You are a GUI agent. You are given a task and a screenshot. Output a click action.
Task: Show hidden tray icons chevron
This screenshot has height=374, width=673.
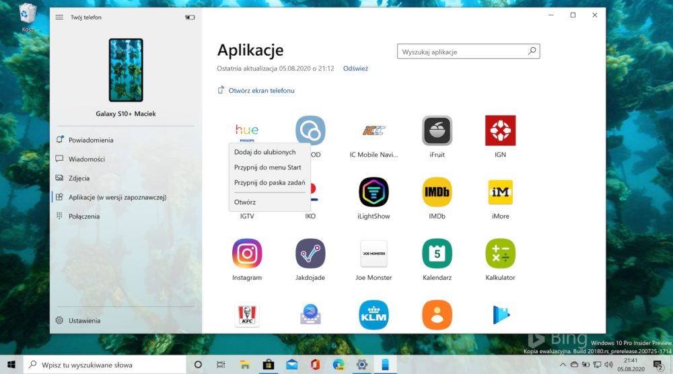point(562,365)
